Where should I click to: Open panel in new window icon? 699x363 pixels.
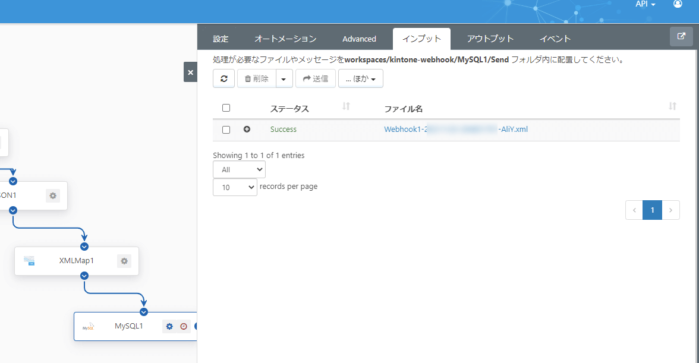click(681, 36)
